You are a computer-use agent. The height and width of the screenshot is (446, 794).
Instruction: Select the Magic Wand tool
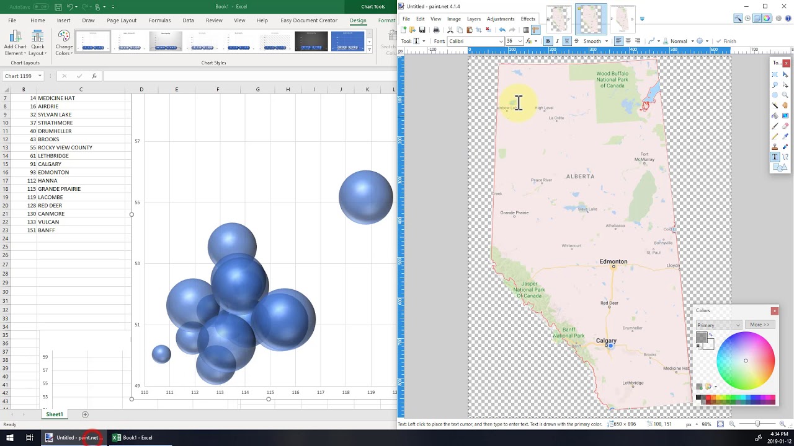[x=775, y=105]
